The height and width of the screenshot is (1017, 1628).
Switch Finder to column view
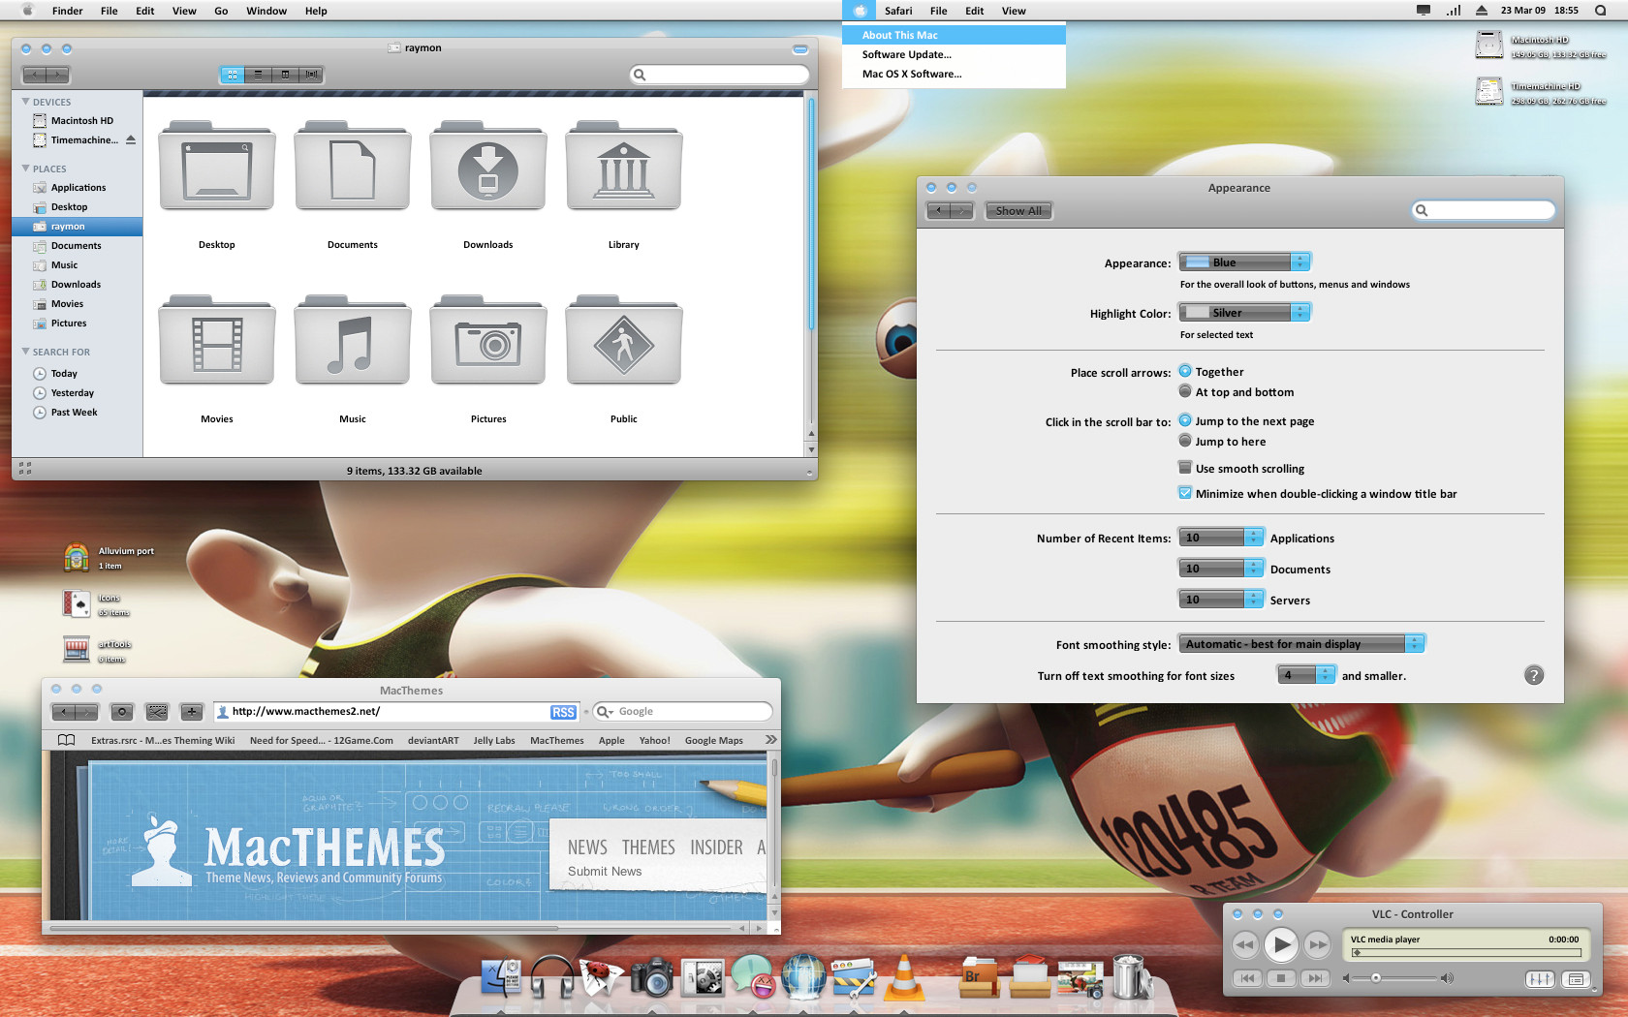tap(285, 75)
